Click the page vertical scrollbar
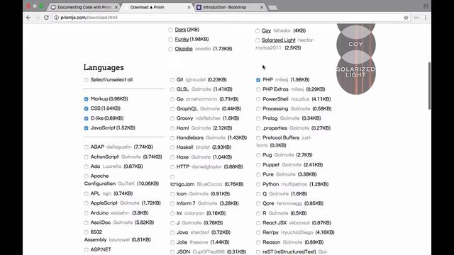This screenshot has height=255, width=454. point(429,86)
